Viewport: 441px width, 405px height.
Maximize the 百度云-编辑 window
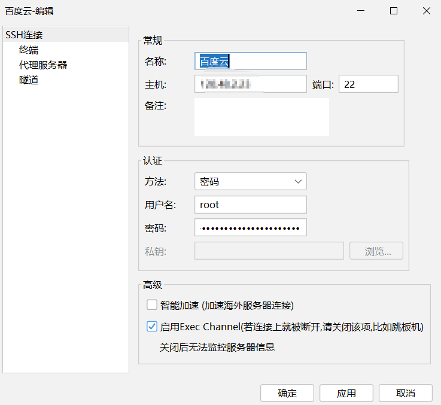pos(394,11)
